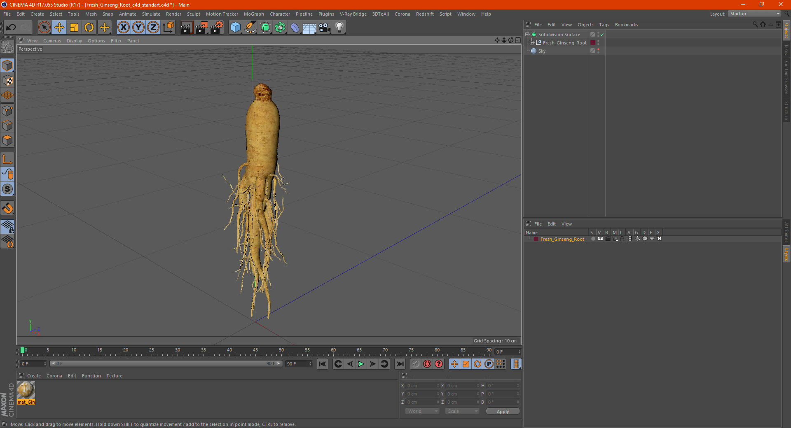The image size is (791, 428).
Task: Add a light object
Action: pos(339,28)
